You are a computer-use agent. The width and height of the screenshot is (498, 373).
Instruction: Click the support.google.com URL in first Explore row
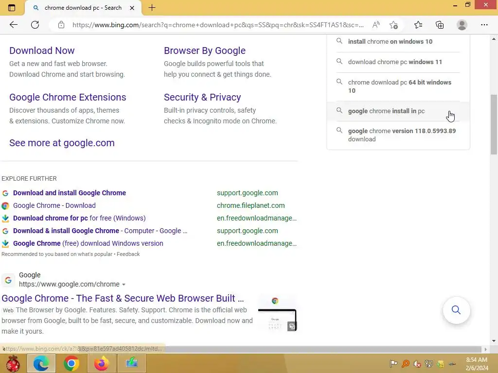pyautogui.click(x=248, y=193)
